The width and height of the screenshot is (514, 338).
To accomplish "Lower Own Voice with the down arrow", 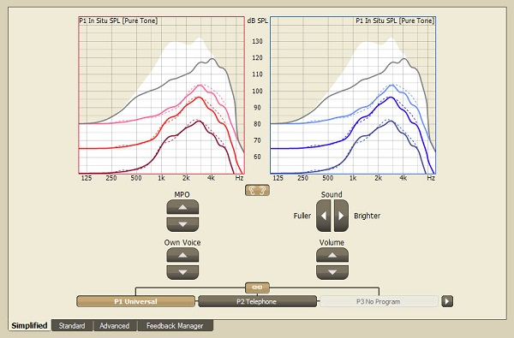I will click(182, 272).
